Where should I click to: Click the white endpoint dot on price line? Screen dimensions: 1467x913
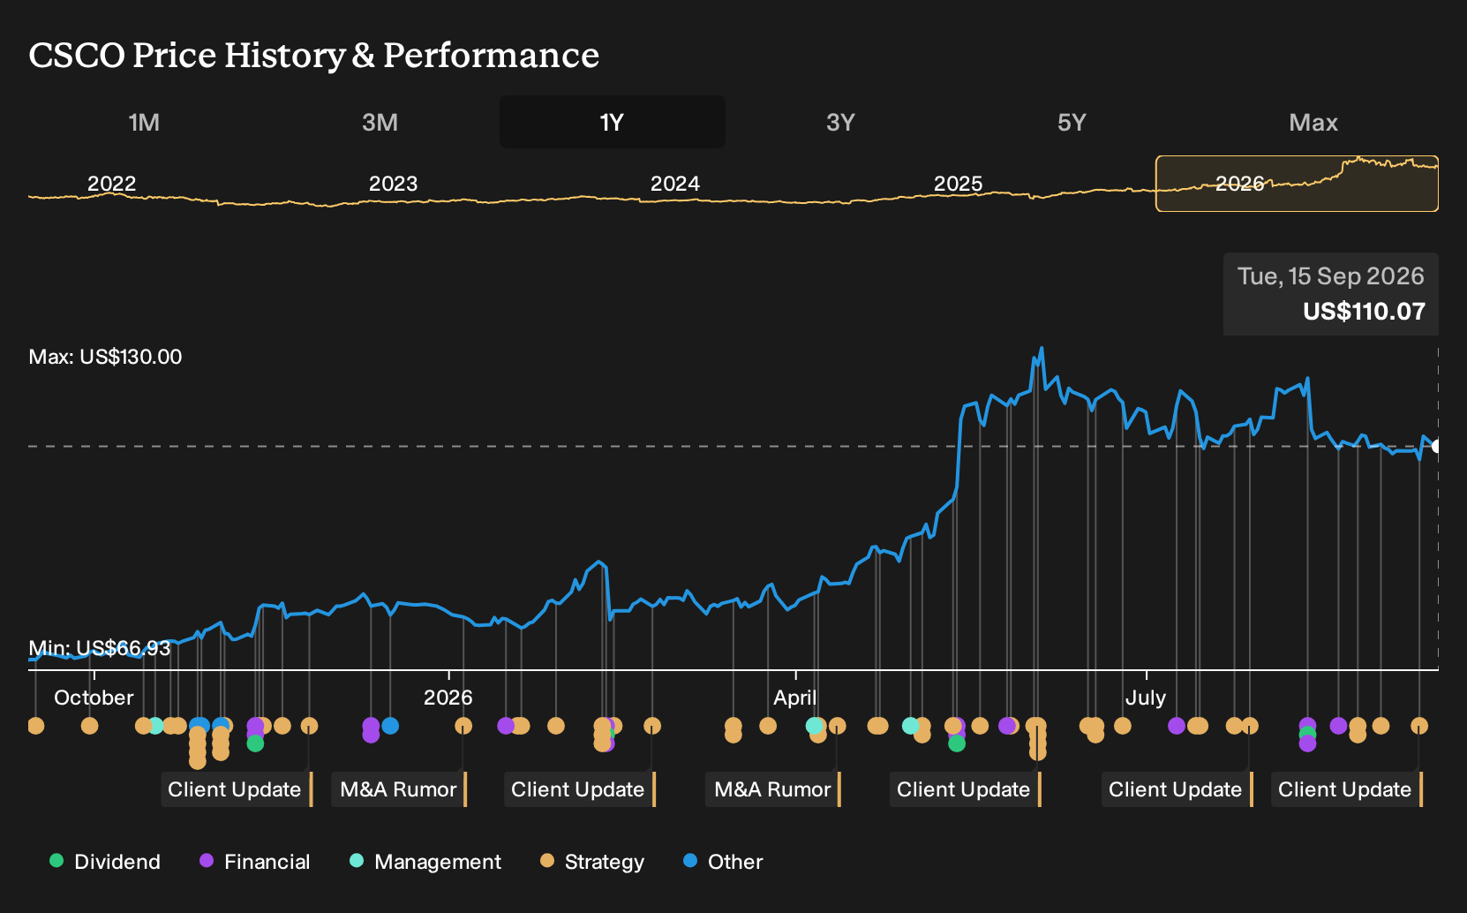(1436, 446)
